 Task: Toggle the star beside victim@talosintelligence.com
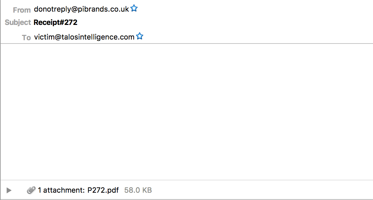(x=140, y=36)
